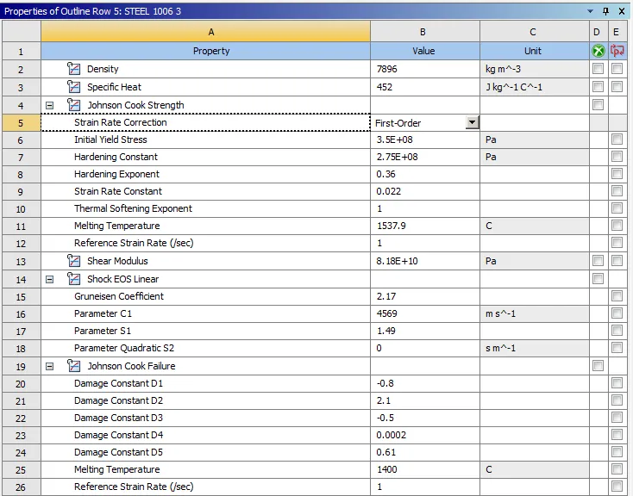Open the panel options arrow in title bar
Viewport: 633px width, 496px height.
click(x=590, y=11)
